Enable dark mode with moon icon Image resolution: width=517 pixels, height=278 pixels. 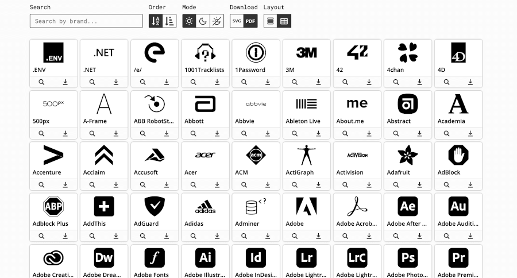(x=203, y=21)
